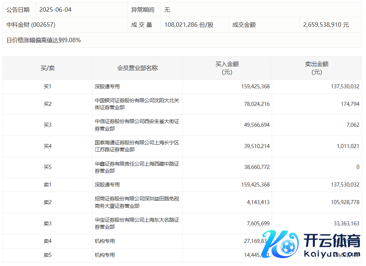Viewport: 366px width, 266px height.
Task: Click the 会员营业部名称 column header
Action: 137,68
